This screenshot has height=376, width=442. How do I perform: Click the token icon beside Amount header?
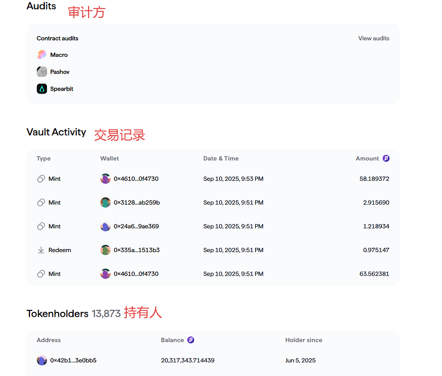(x=386, y=159)
